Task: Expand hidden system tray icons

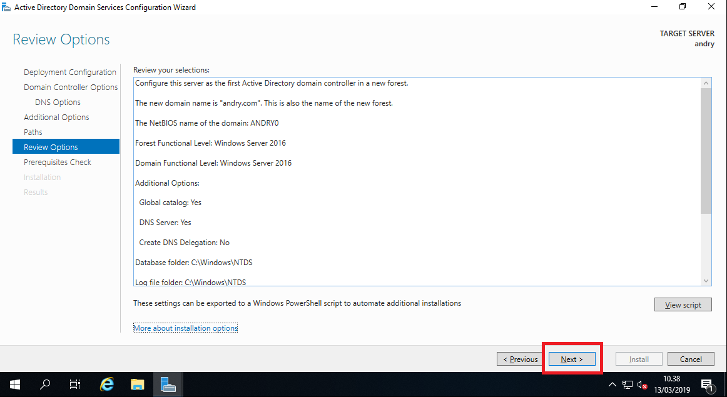Action: 612,384
